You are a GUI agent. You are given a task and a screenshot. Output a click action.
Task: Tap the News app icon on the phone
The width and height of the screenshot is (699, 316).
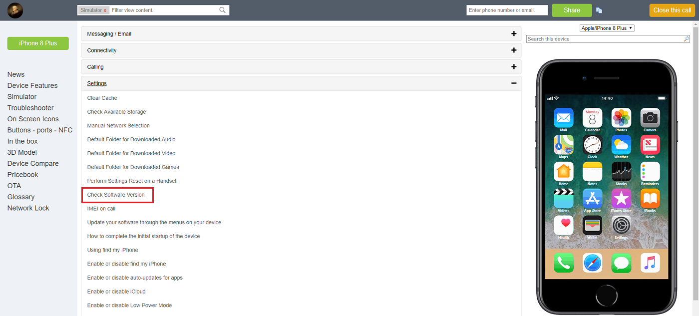(x=650, y=145)
